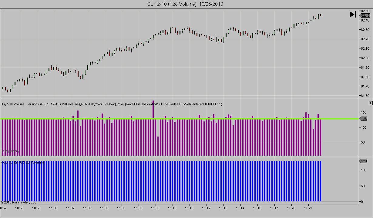Click the 11:21 time axis label
373x218 pixels.
tap(308, 208)
